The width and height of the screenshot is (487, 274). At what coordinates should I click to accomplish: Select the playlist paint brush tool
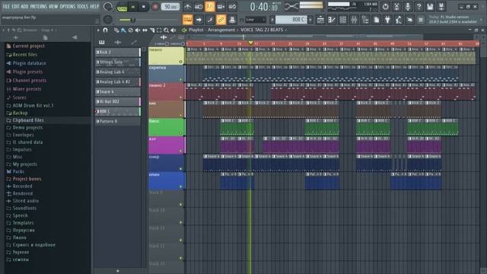point(123,30)
